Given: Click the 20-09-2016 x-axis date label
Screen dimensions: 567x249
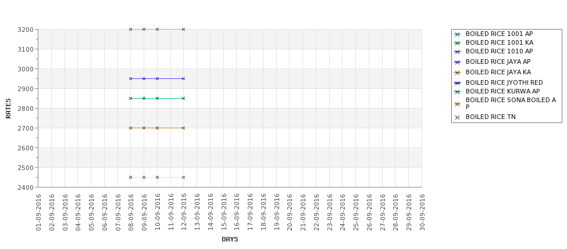Looking at the screenshot, I should [290, 212].
